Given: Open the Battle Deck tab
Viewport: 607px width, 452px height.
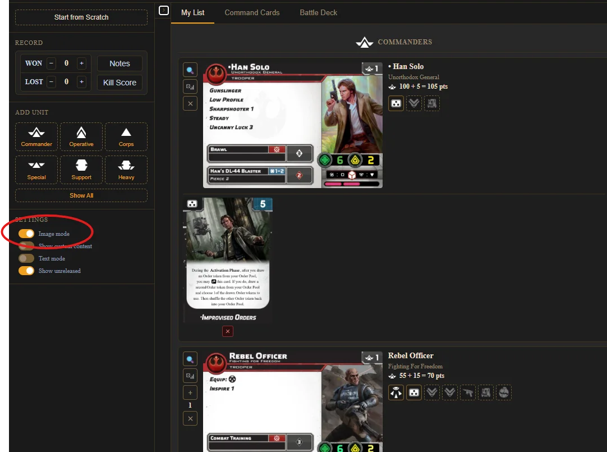Looking at the screenshot, I should [x=318, y=12].
